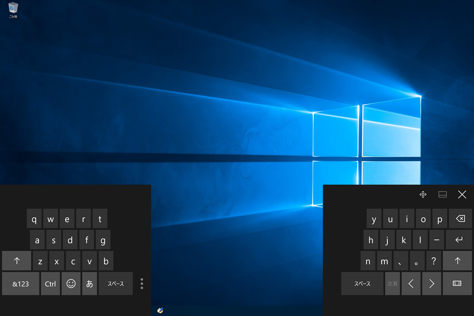Viewport: 474px width, 316px height.
Task: Tap the Japanese comma 、 key
Action: (x=401, y=261)
